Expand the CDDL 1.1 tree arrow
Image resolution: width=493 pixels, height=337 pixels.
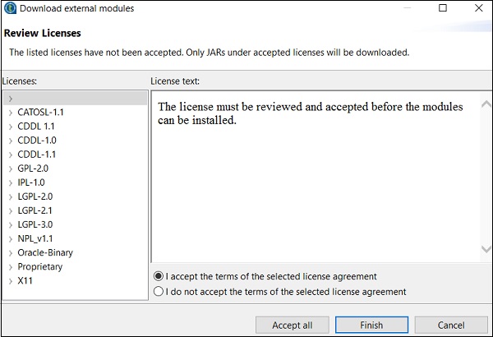tap(11, 127)
